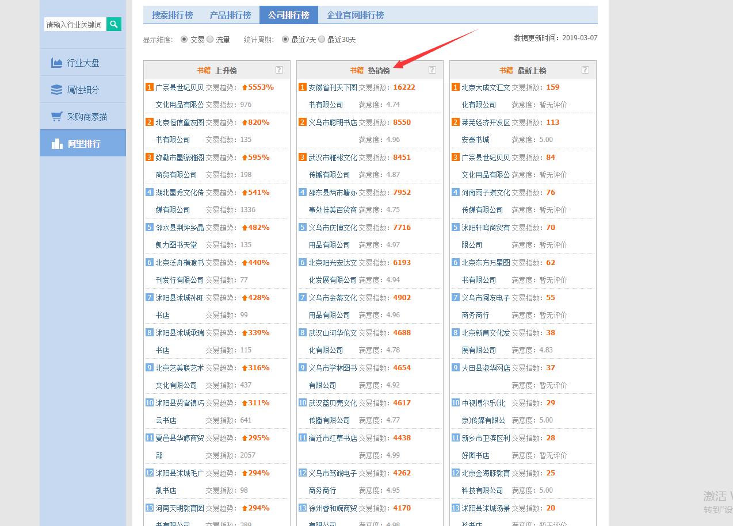Open company 北京阳光宏达文化发展有限公司
733x526 pixels.
(333, 271)
